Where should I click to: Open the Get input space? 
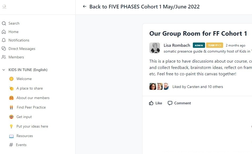pyautogui.click(x=24, y=117)
